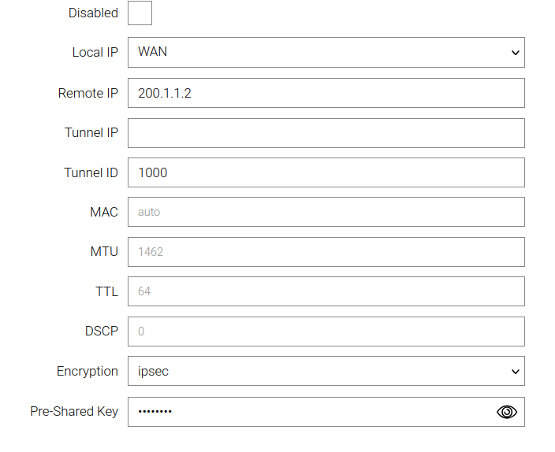Click the Tunnel ID field with 1000

(326, 172)
